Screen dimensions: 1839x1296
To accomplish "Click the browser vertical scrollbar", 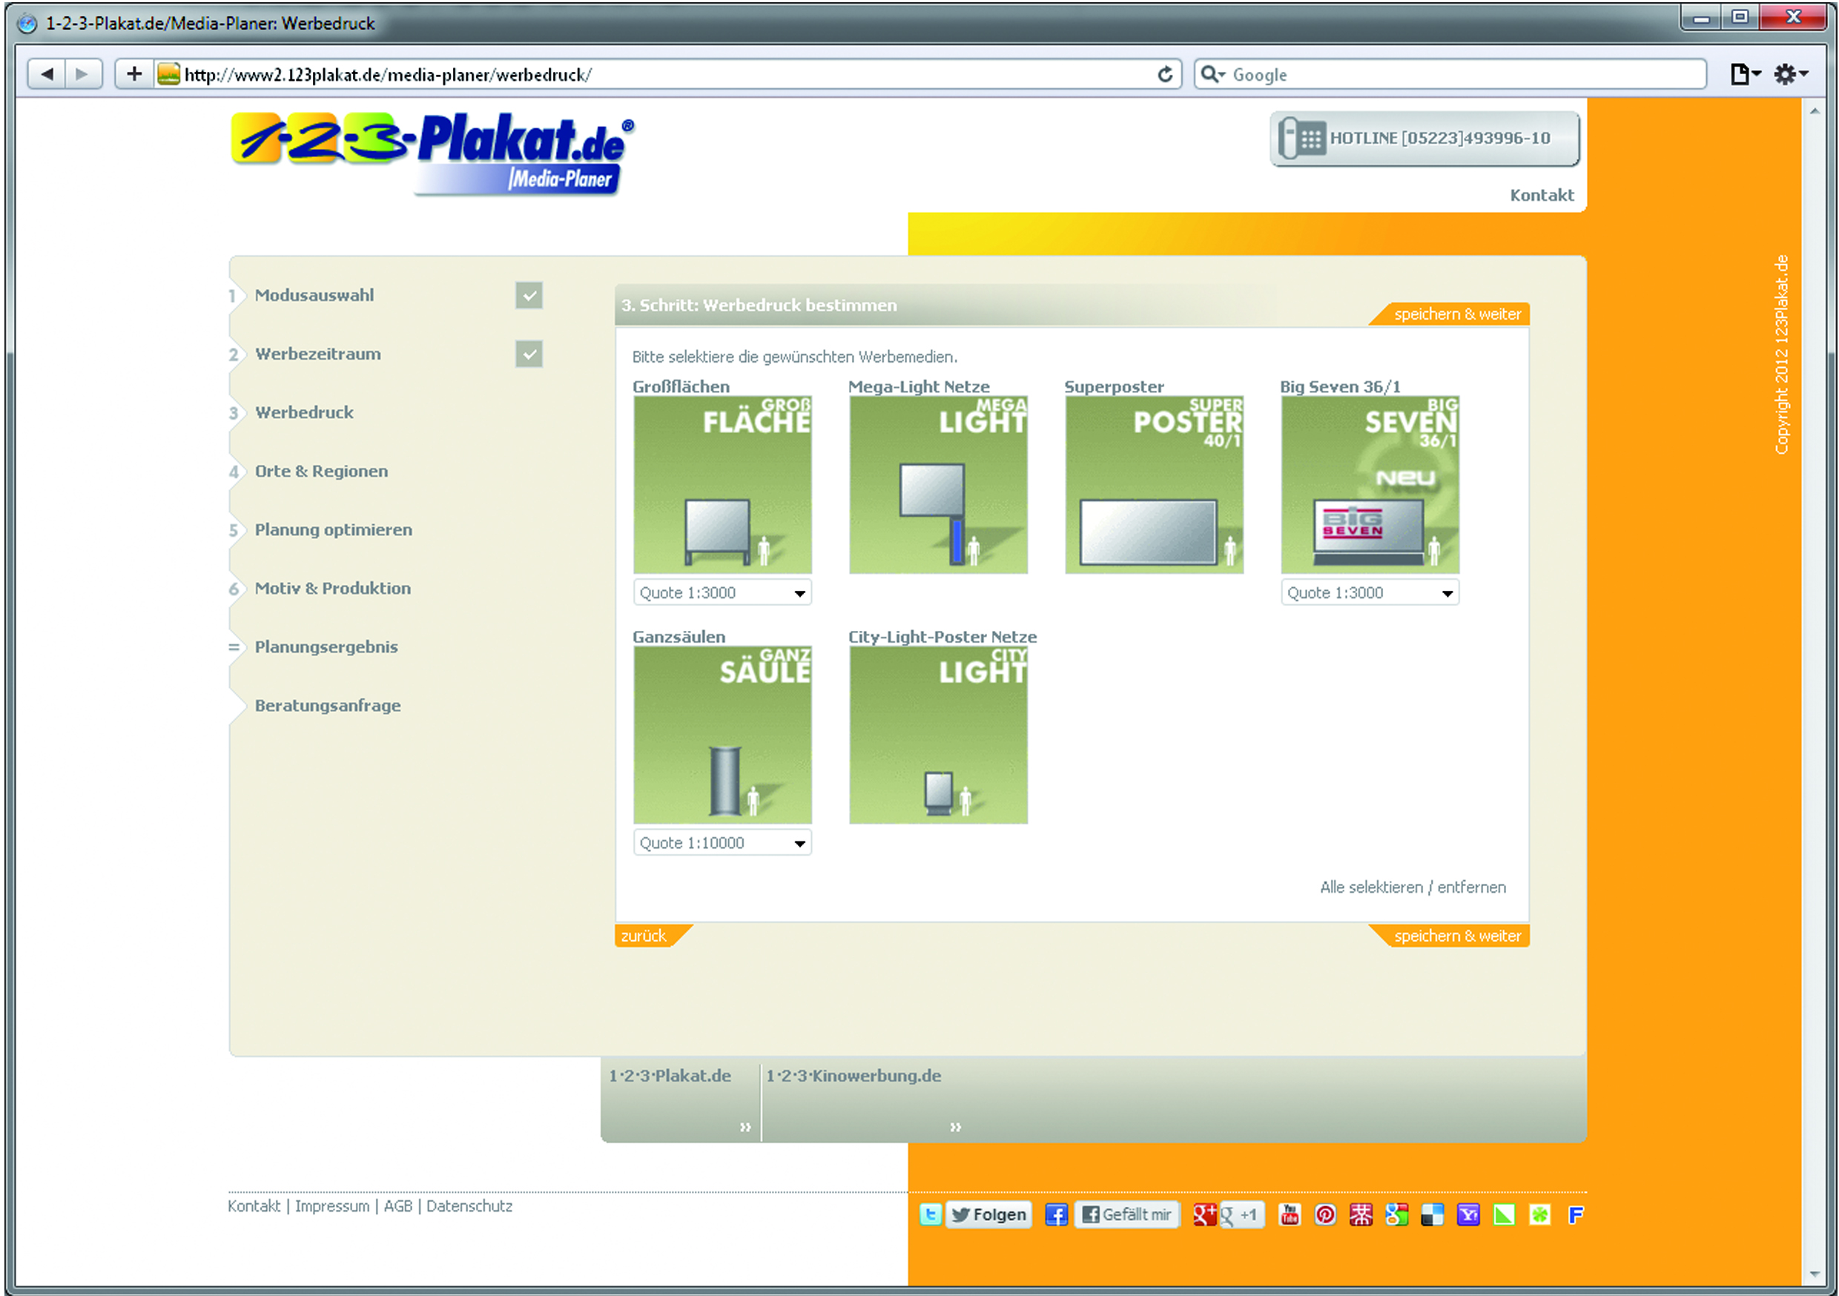I will click(1813, 689).
